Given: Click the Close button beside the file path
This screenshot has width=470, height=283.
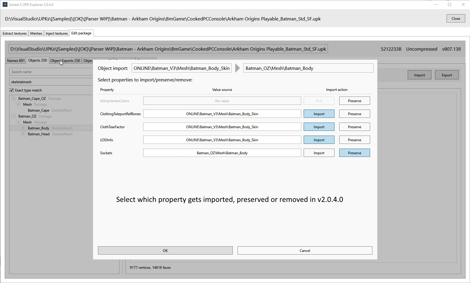Looking at the screenshot, I should [455, 19].
